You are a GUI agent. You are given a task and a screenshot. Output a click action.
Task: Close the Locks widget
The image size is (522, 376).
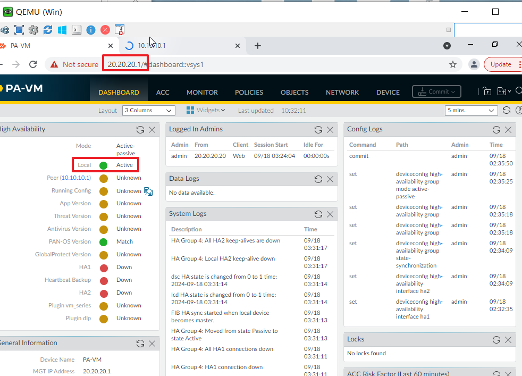coord(508,339)
